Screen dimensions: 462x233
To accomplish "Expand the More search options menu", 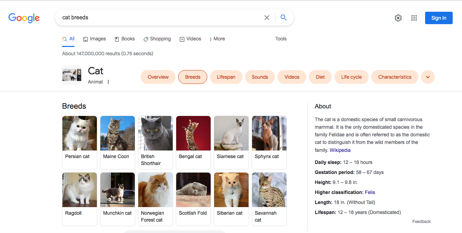I will (x=217, y=39).
